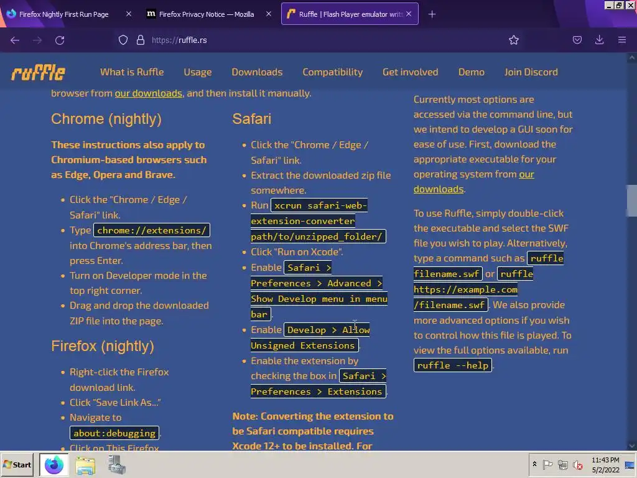Click the Action Center flag tray icon
Screen dimensions: 637x478
(547, 464)
